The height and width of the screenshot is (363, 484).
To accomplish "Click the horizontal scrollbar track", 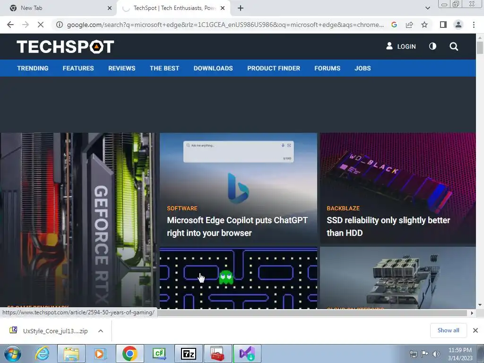I will 312,313.
